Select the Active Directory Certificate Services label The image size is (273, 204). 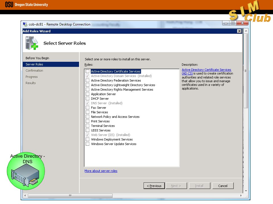[116, 71]
